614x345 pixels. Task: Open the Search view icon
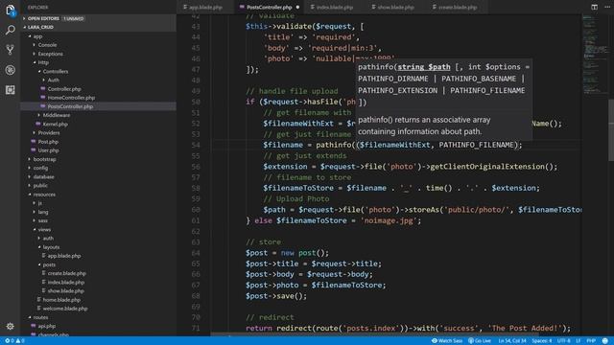click(11, 30)
